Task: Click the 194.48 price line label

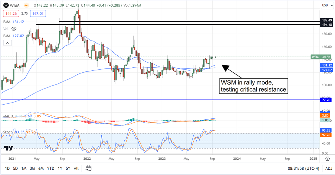Action: coord(327,24)
